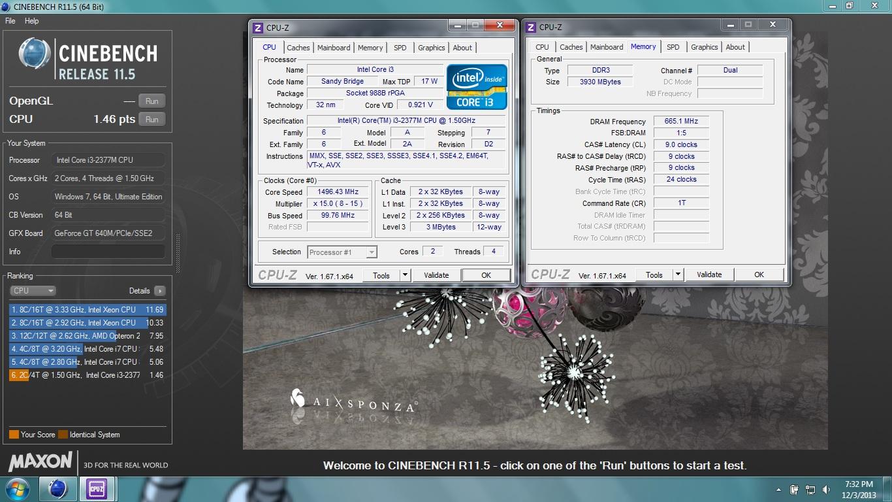The width and height of the screenshot is (892, 502).
Task: Click the Windows Start orb
Action: point(17,489)
